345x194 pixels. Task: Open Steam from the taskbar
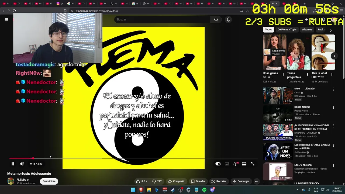click(x=172, y=190)
